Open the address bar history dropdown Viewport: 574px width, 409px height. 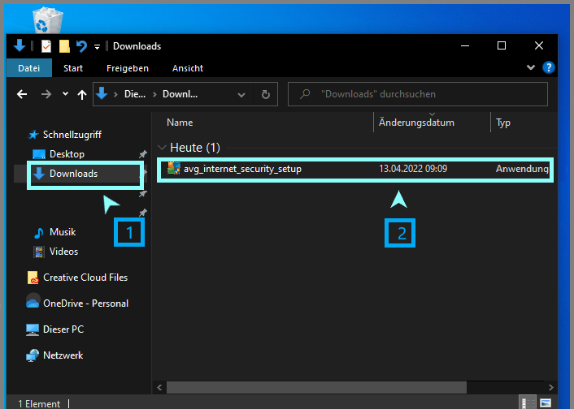241,95
